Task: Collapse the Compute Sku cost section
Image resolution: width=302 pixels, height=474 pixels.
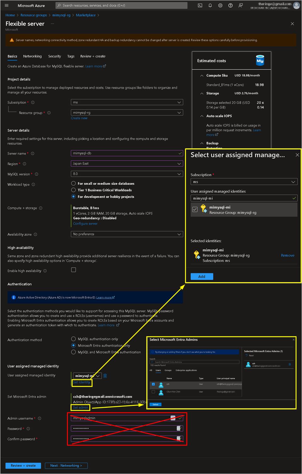Action: (x=202, y=76)
